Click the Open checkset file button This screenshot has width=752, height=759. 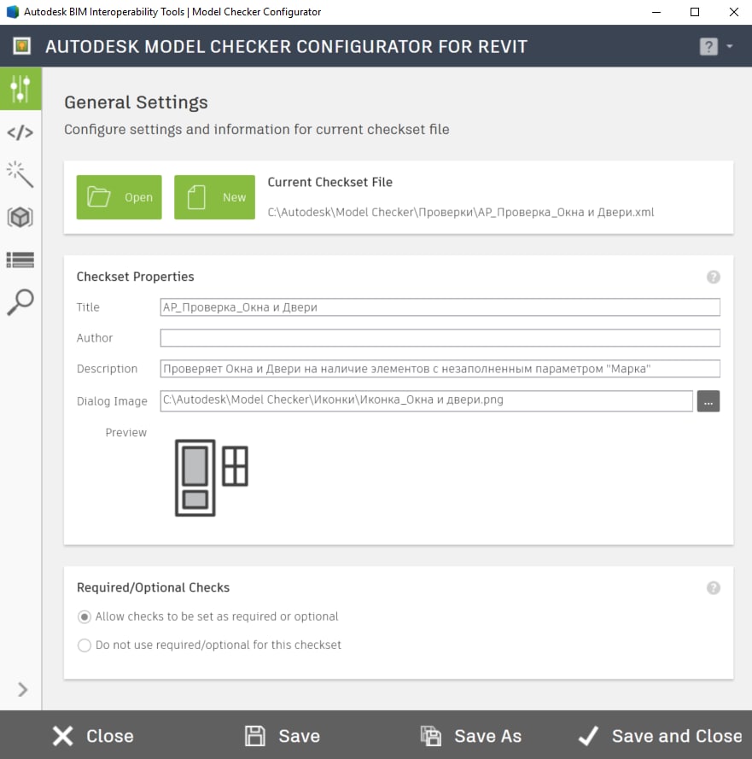pos(119,197)
